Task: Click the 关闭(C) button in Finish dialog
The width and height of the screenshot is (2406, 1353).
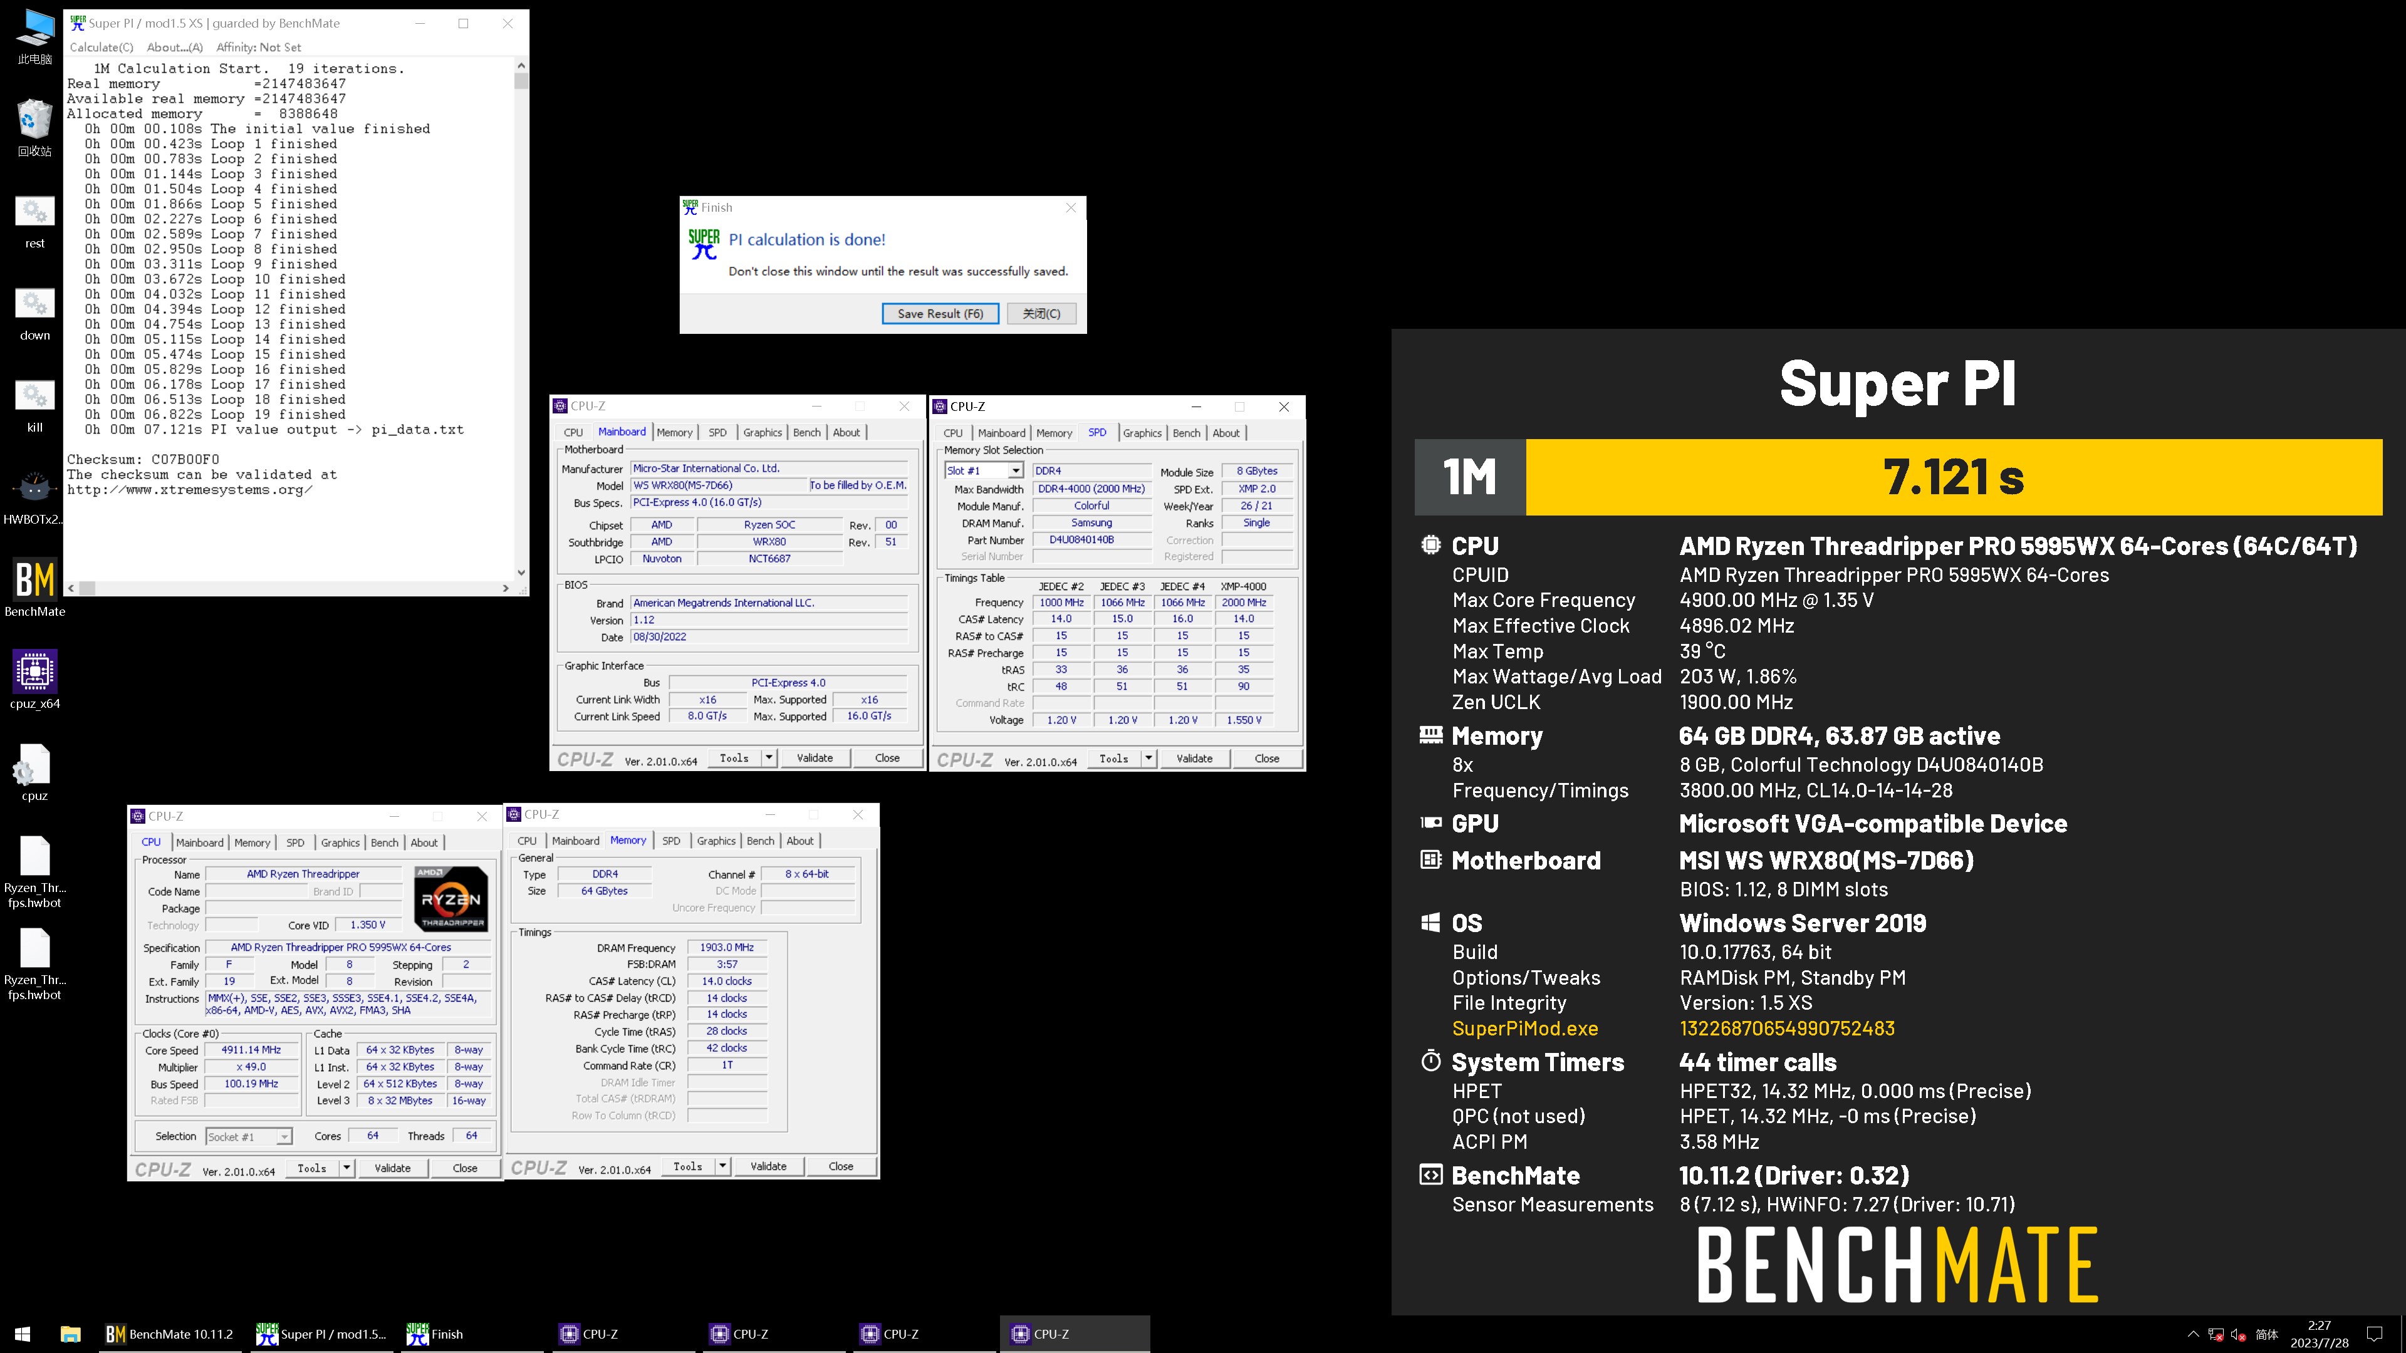Action: click(x=1041, y=314)
